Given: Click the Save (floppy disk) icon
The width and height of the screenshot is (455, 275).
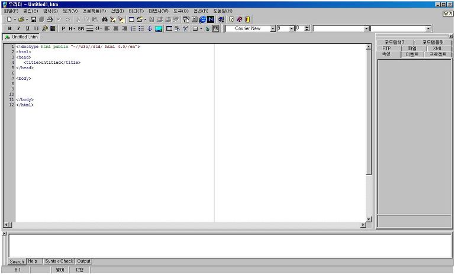Looking at the screenshot, I should pyautogui.click(x=34, y=20).
